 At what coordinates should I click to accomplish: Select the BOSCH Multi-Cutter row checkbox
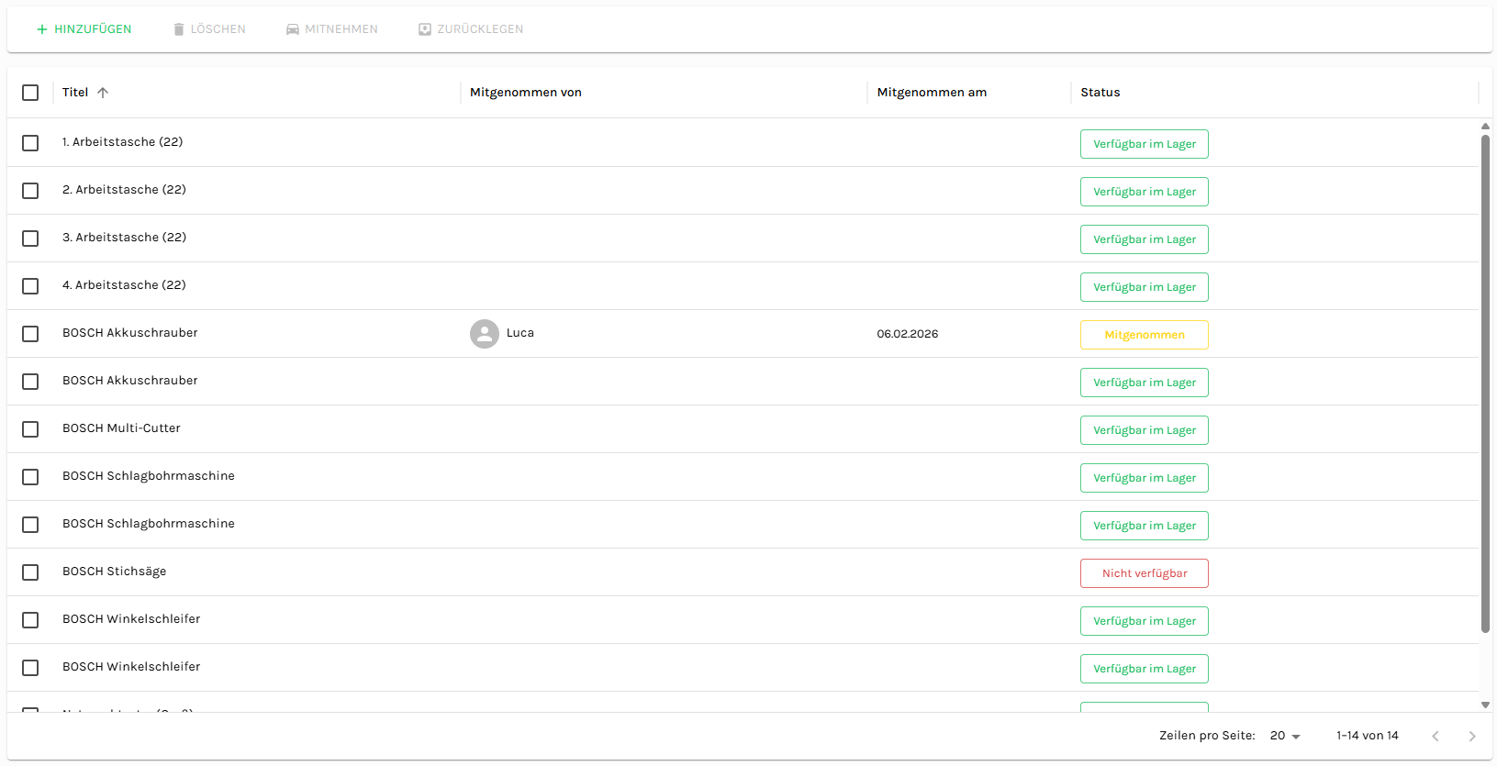tap(30, 429)
